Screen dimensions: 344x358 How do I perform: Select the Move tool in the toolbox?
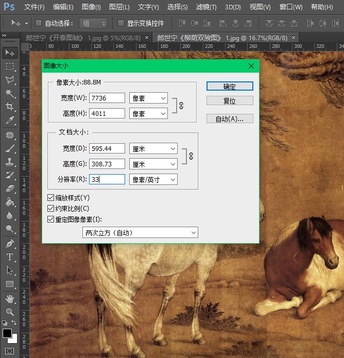[x=10, y=53]
